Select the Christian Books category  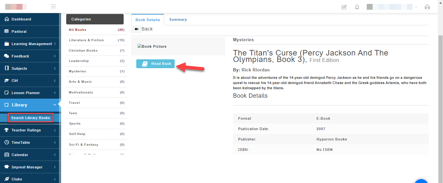[x=97, y=51]
